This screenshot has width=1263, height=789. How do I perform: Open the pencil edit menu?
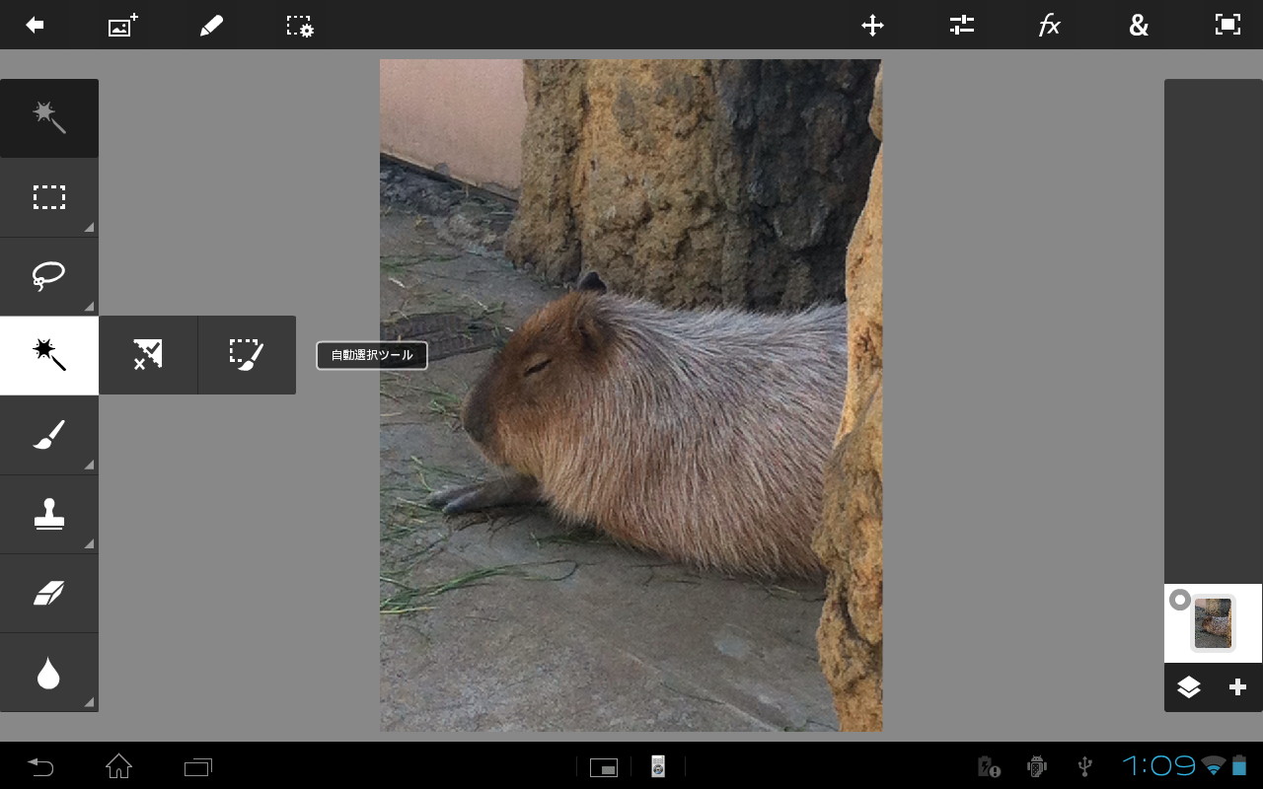(211, 26)
